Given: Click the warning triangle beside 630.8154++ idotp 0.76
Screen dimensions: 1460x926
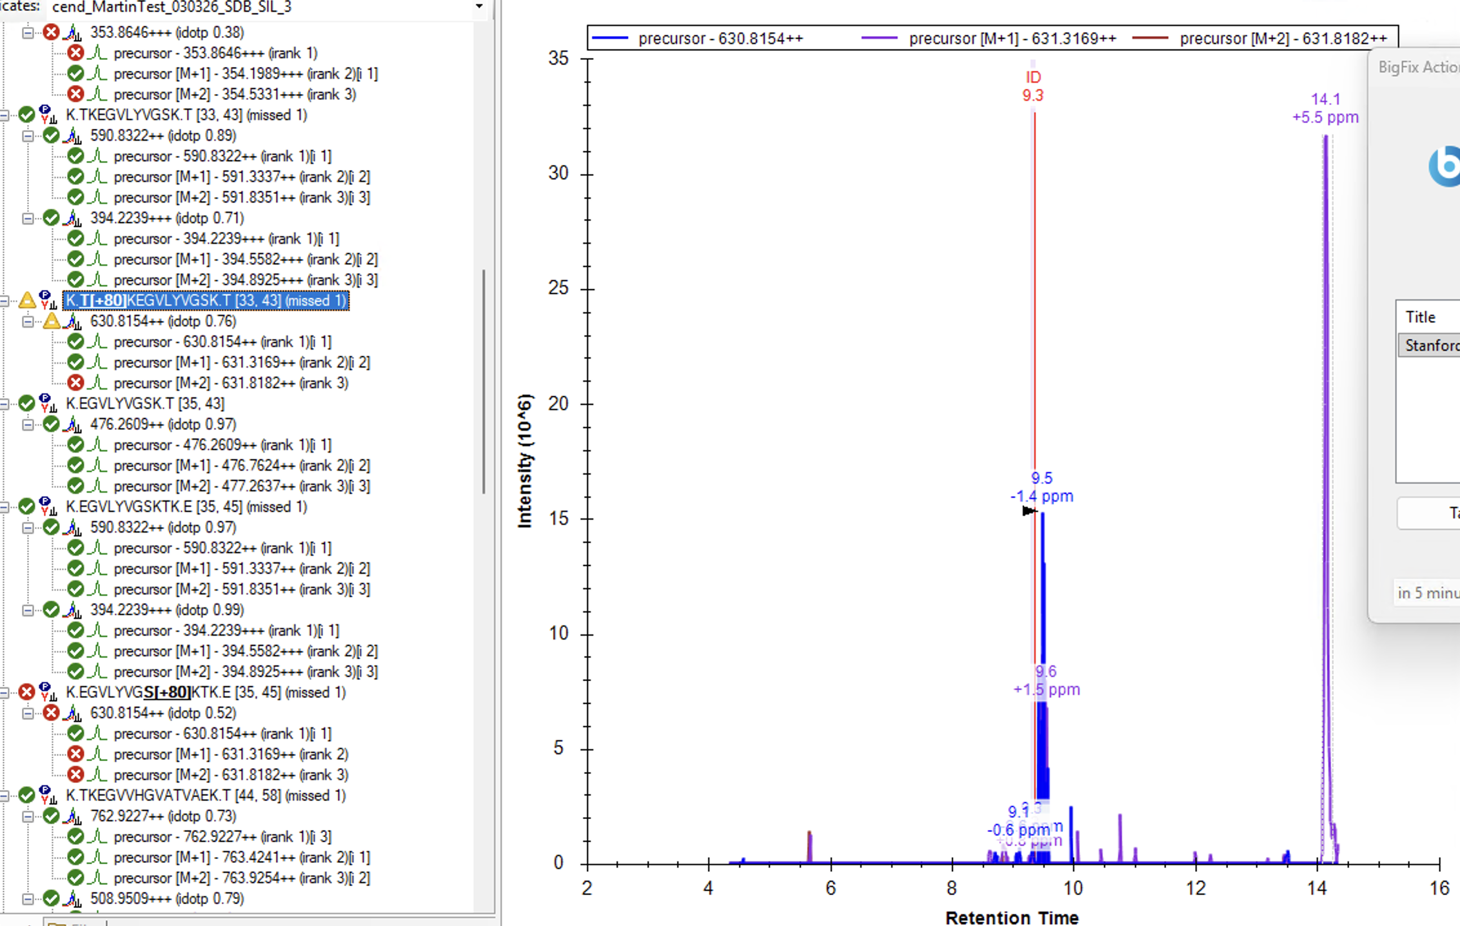Looking at the screenshot, I should (52, 321).
